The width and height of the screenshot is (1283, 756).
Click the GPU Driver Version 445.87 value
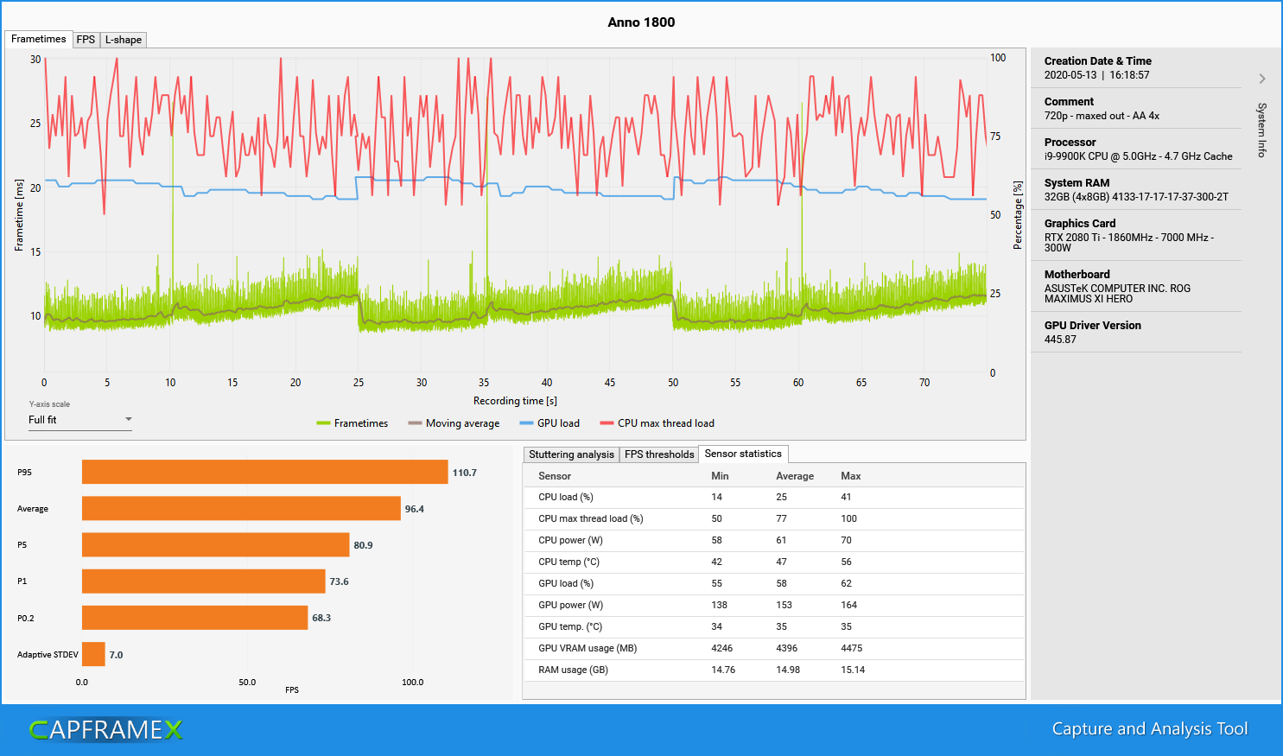tap(1060, 340)
